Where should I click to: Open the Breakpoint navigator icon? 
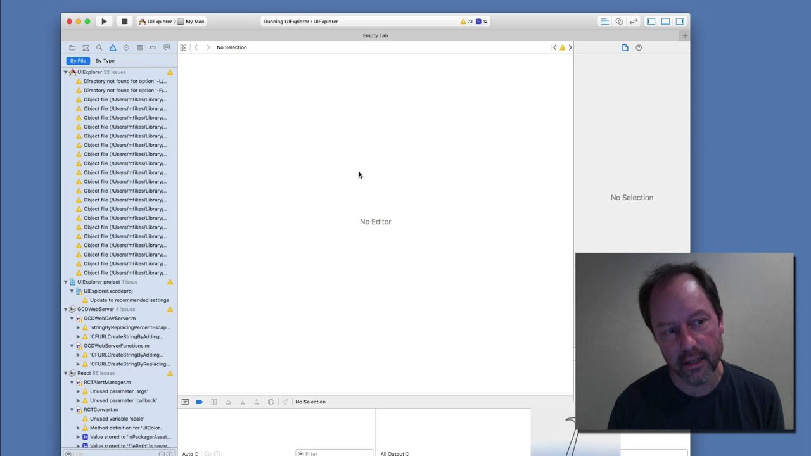(153, 47)
